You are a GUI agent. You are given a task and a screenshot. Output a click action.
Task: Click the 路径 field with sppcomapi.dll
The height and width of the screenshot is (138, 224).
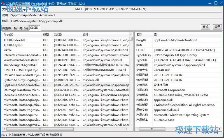pyautogui.click(x=116, y=21)
